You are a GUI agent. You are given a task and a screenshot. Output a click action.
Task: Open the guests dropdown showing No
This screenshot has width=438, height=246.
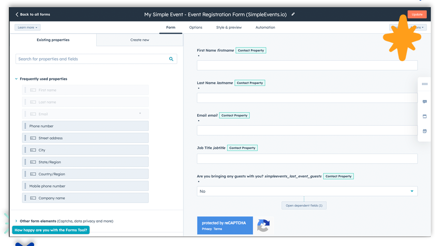[307, 191]
